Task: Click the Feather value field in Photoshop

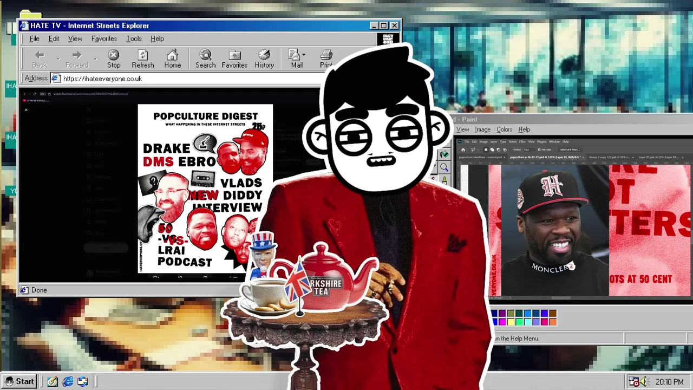Action: [x=529, y=149]
